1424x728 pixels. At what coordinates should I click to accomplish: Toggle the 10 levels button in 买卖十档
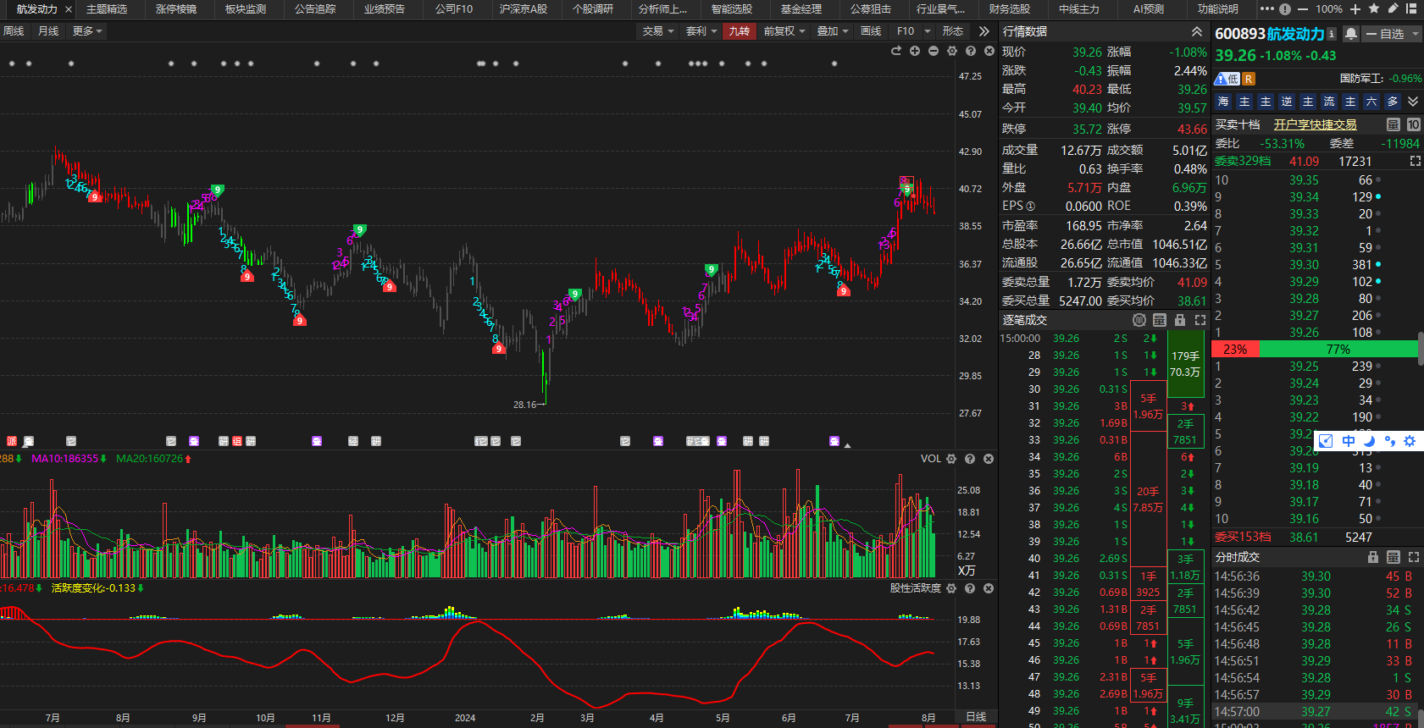point(1414,124)
